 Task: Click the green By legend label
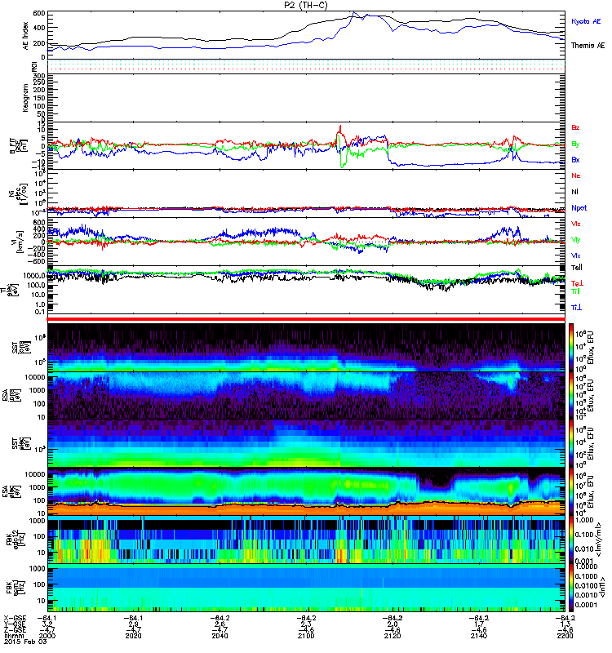coord(575,144)
